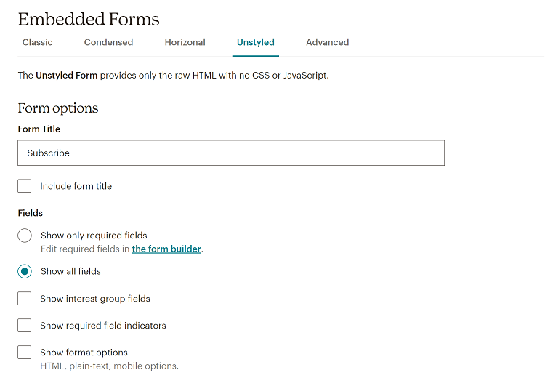This screenshot has height=378, width=545.
Task: Tick Show interest group fields checkbox
Action: 25,299
